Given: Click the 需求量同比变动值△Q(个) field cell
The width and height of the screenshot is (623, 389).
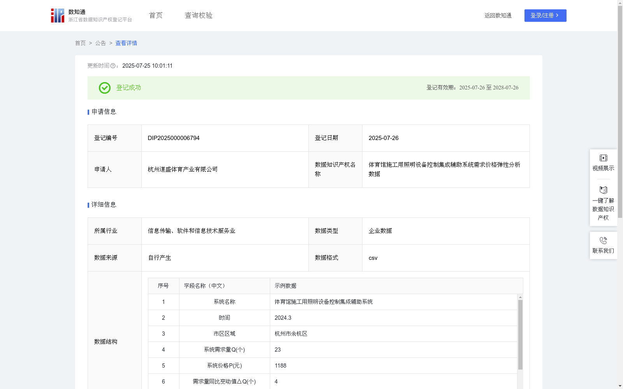Looking at the screenshot, I should [x=225, y=382].
